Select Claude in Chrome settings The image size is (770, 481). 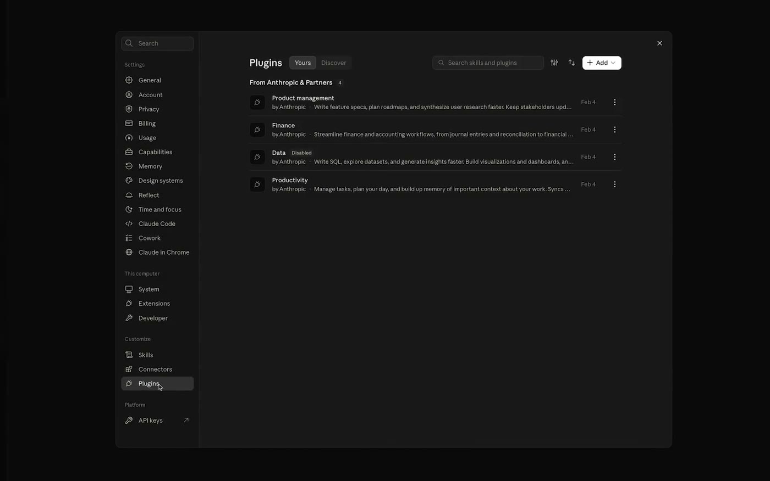pyautogui.click(x=157, y=252)
